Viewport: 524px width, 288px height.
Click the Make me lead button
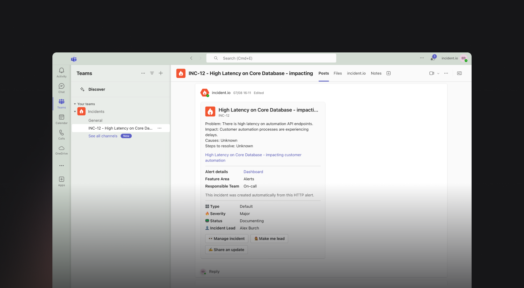269,239
